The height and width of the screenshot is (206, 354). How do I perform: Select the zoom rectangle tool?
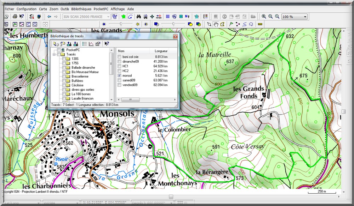pyautogui.click(x=209, y=24)
